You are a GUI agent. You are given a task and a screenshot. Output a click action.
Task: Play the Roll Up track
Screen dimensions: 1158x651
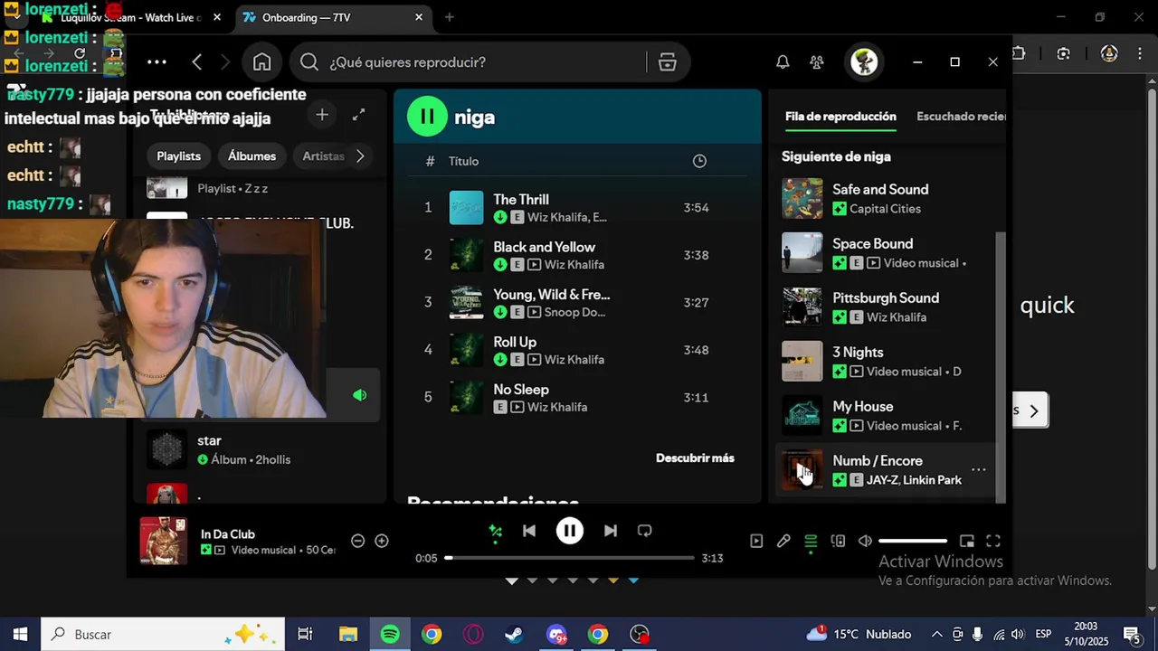pyautogui.click(x=575, y=350)
